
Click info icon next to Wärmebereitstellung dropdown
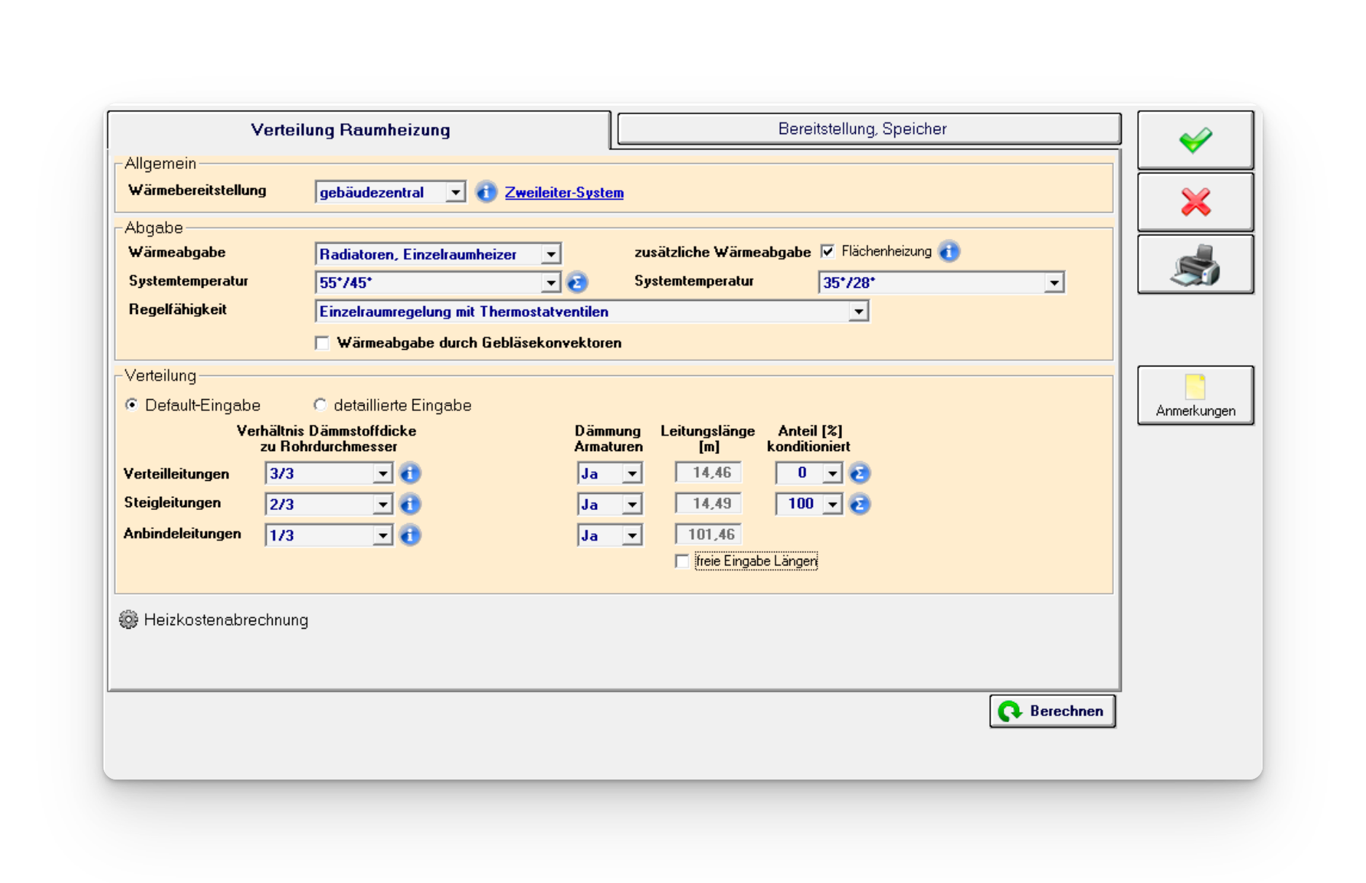tap(486, 192)
